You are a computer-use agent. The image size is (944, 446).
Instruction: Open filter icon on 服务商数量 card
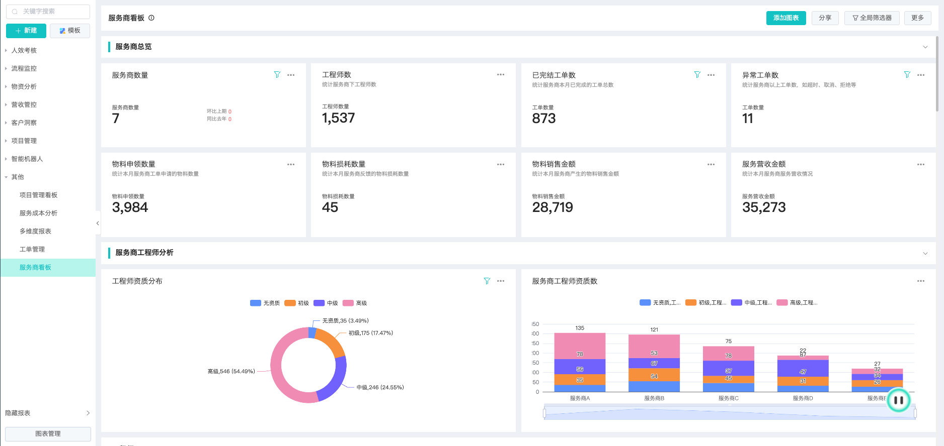tap(277, 75)
